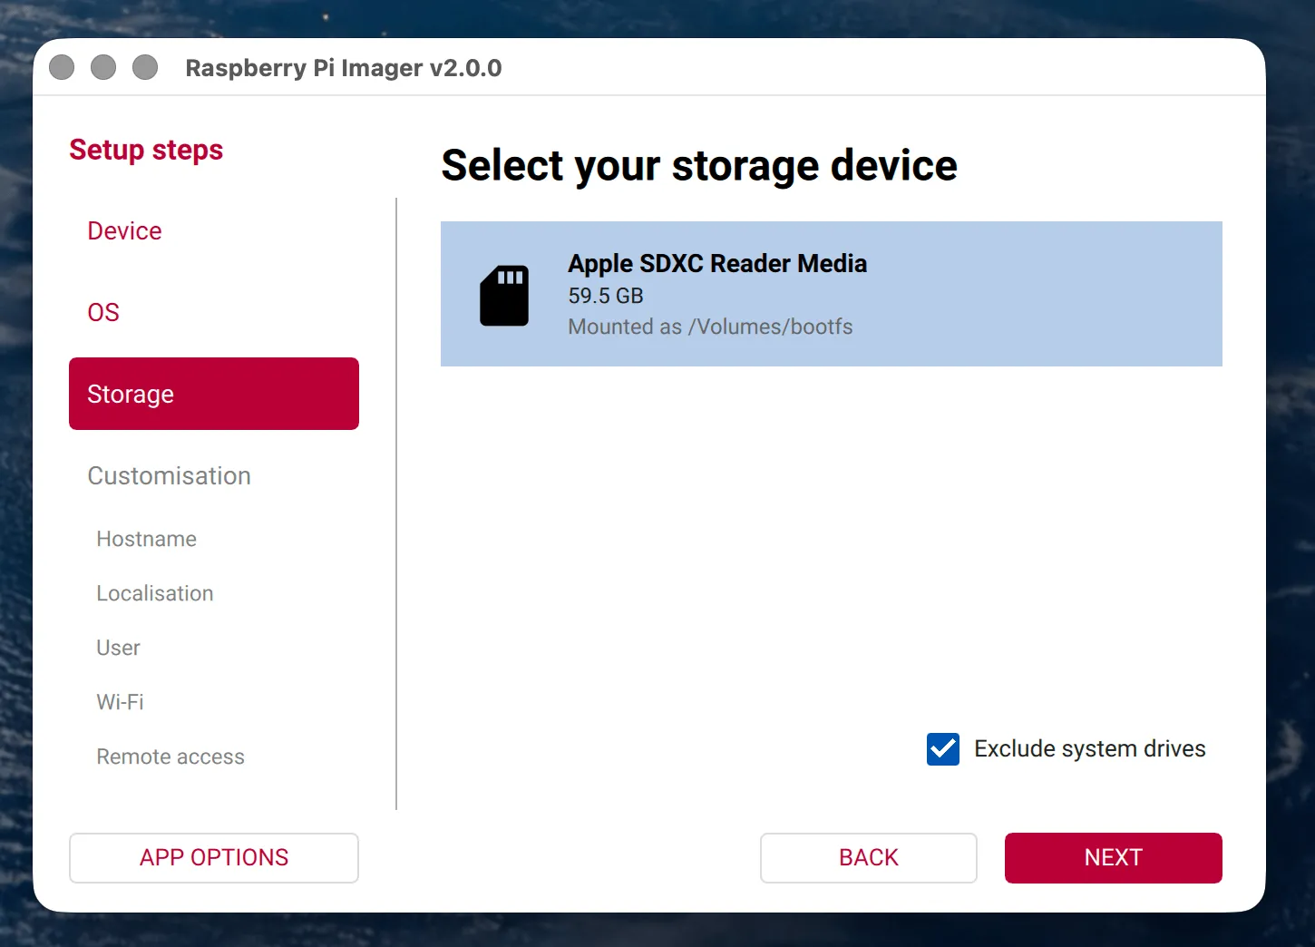
Task: Minimize the Imager window
Action: 103,67
